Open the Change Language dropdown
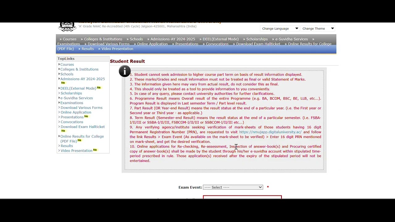The width and height of the screenshot is (395, 222). coord(280,29)
